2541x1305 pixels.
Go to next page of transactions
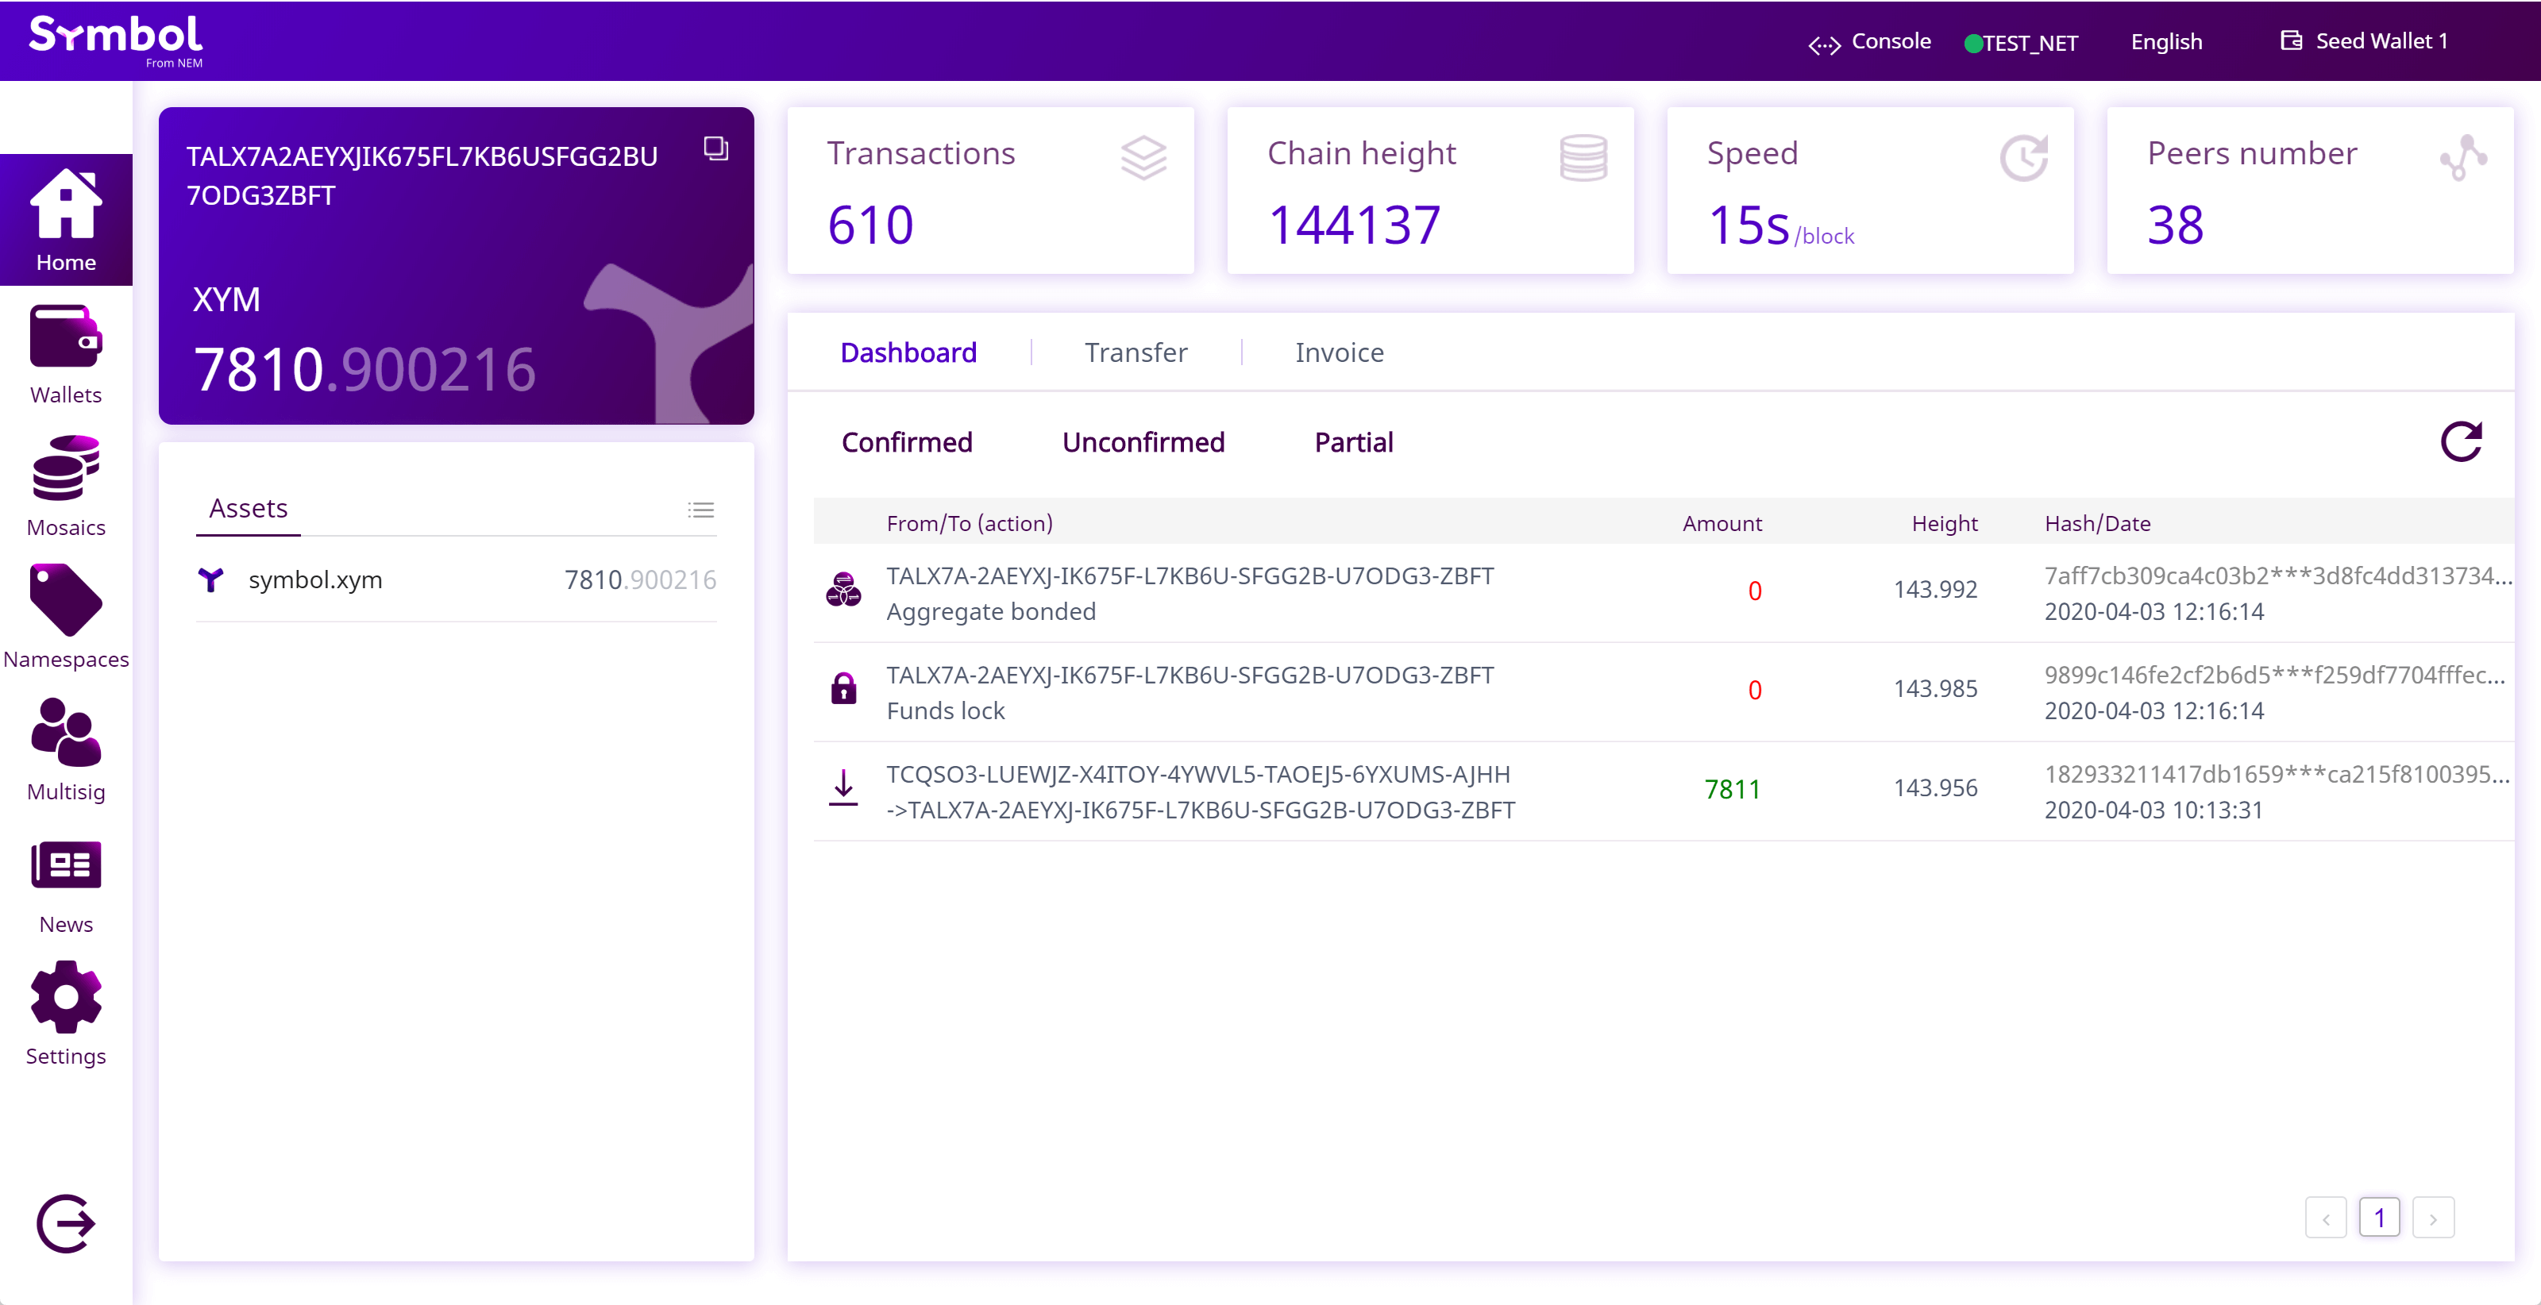[x=2432, y=1218]
